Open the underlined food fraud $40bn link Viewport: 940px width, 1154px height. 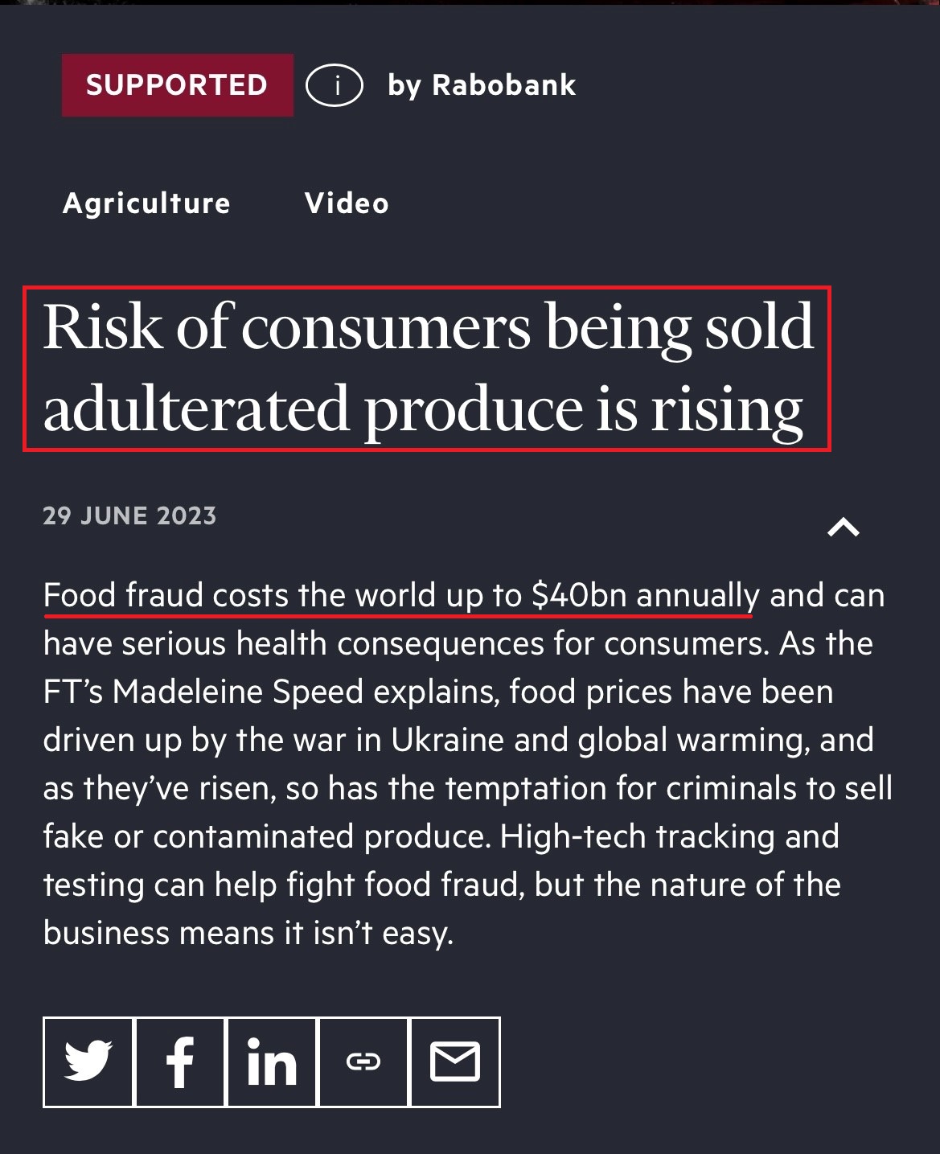(x=400, y=596)
